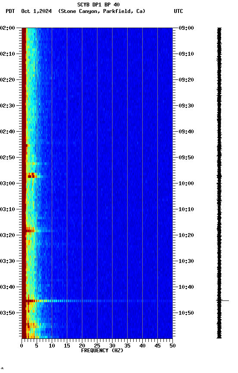Click the '10:10' UTC time label
The height and width of the screenshot is (373, 238).
coord(186,209)
